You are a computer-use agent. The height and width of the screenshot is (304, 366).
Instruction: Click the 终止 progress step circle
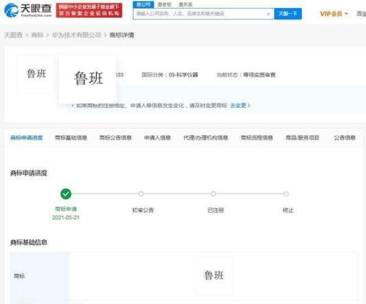tap(286, 194)
